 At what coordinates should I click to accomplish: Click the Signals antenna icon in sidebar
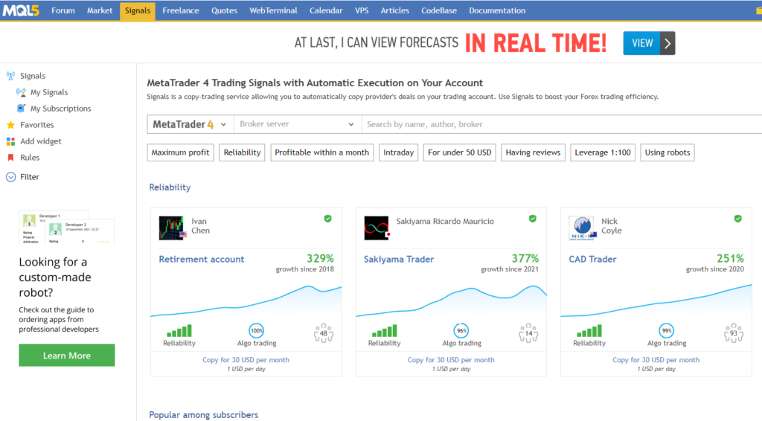(10, 76)
